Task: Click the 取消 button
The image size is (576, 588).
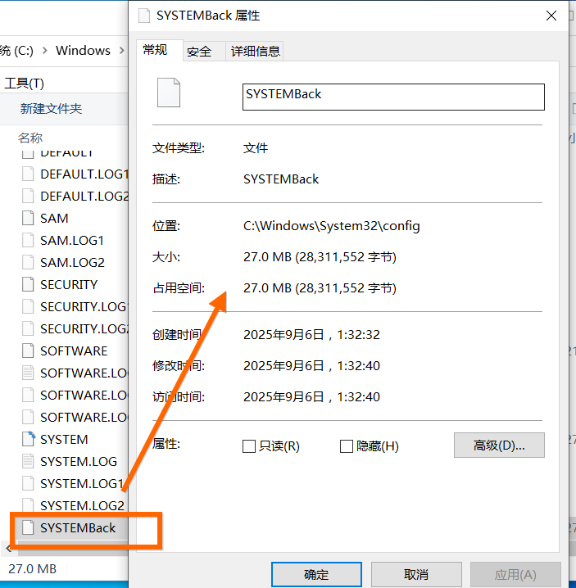Action: [x=416, y=574]
